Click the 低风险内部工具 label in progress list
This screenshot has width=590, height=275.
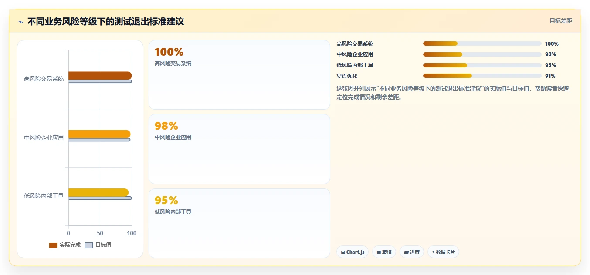pos(355,65)
